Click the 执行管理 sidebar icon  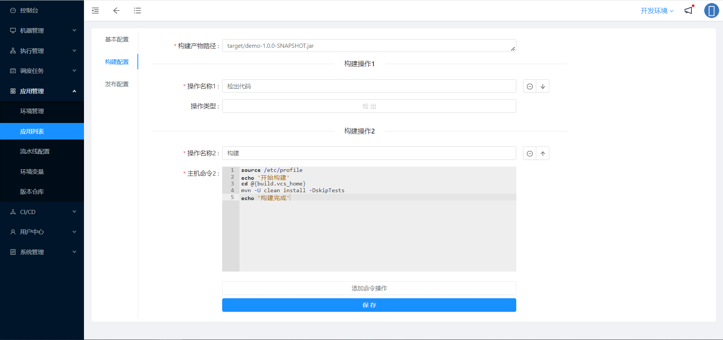(x=13, y=51)
